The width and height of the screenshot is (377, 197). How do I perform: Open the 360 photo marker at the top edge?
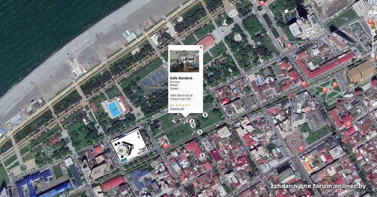click(x=262, y=3)
